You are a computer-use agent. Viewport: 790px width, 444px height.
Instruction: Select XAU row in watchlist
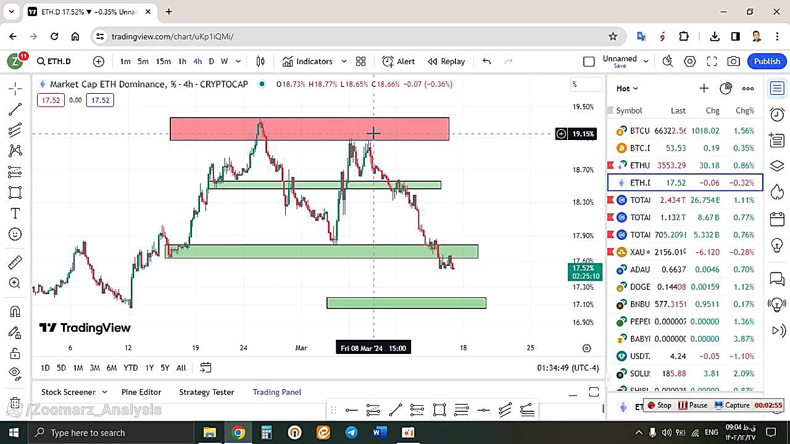click(x=685, y=252)
